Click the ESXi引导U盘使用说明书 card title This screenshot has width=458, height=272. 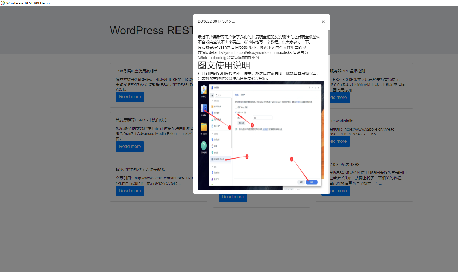click(x=136, y=71)
